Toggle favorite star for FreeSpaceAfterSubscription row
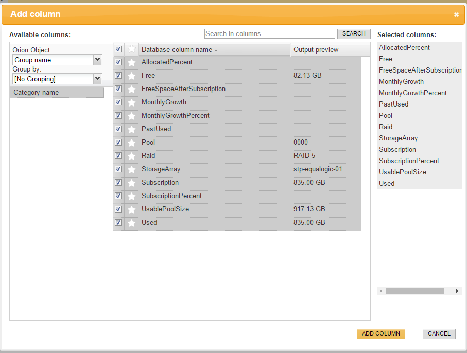This screenshot has width=467, height=353. point(131,89)
